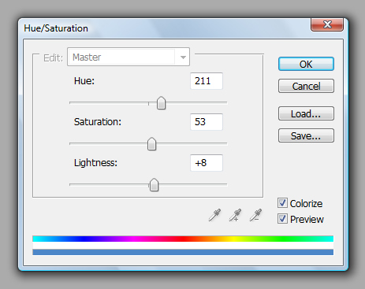Click the blue colorized result bar
The image size is (365, 289).
(183, 252)
